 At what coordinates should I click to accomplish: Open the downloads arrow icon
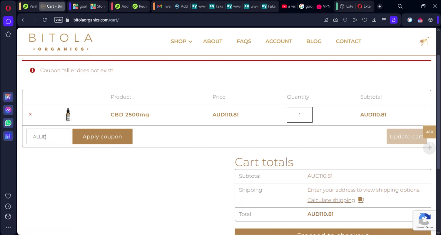(374, 20)
